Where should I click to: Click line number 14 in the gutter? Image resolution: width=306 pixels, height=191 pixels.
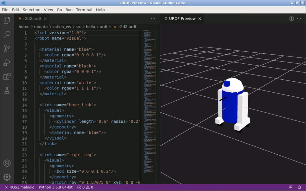pos(24,105)
